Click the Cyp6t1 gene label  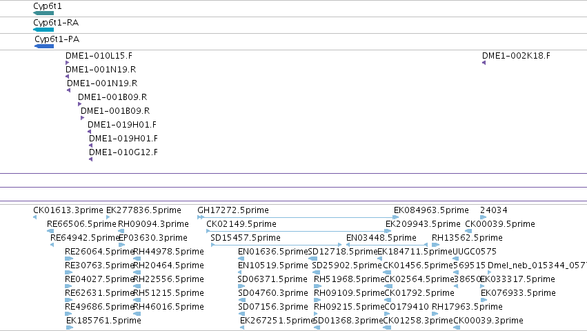click(x=48, y=6)
